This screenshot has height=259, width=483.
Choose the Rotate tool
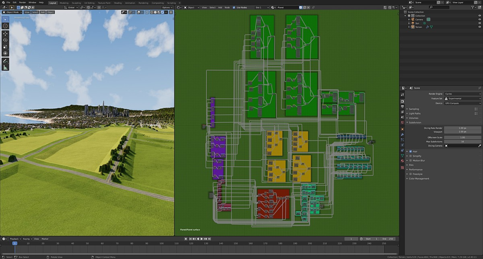(x=5, y=40)
